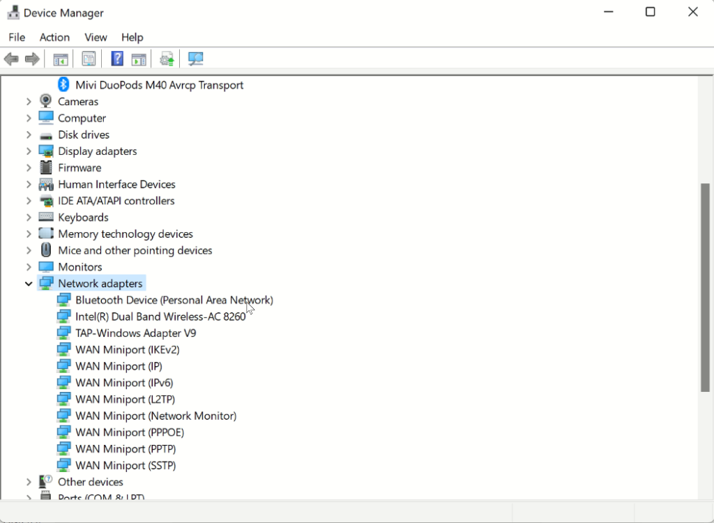Select WAN Miniport (PPTP)
The height and width of the screenshot is (523, 714).
point(126,449)
